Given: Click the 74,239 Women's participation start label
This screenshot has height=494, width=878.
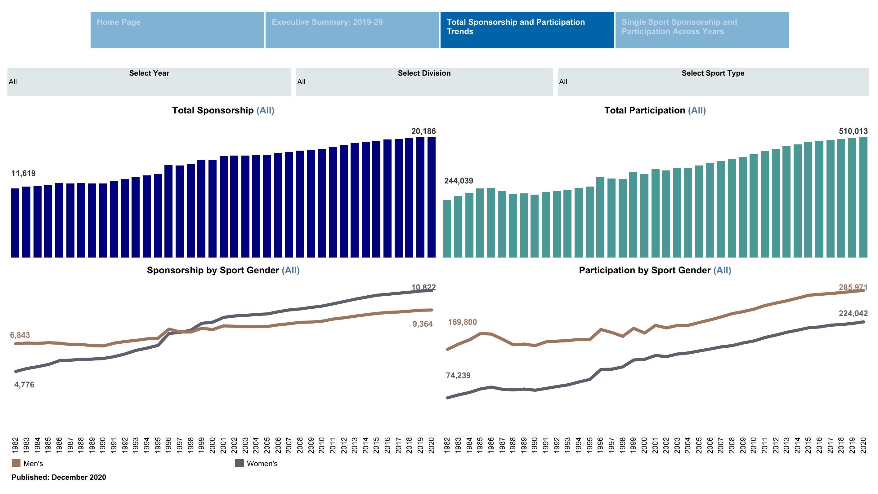Looking at the screenshot, I should (458, 376).
